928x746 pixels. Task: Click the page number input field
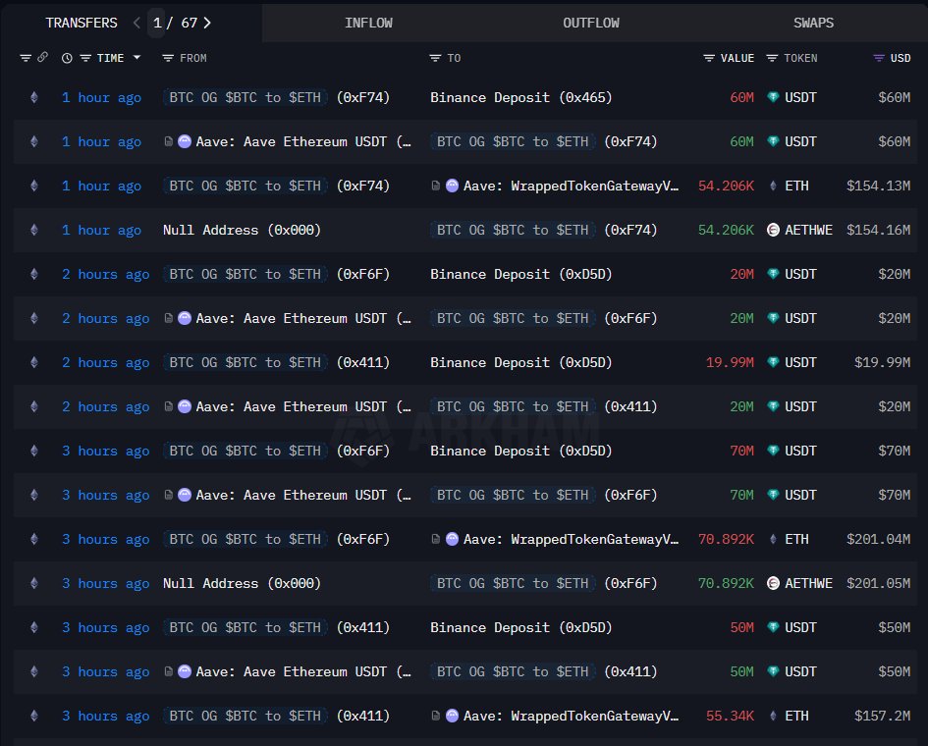click(x=157, y=23)
